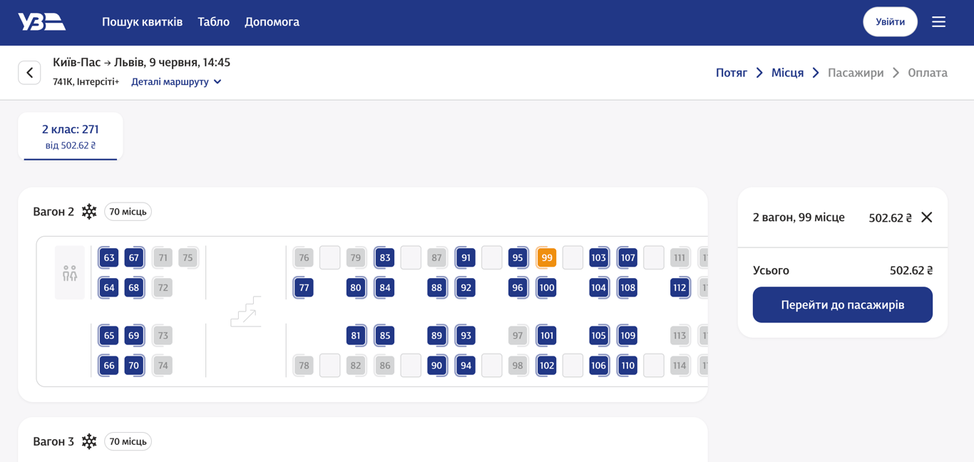This screenshot has height=462, width=974.
Task: Click the 70 місць badge for Вагон 2
Action: [x=128, y=212]
